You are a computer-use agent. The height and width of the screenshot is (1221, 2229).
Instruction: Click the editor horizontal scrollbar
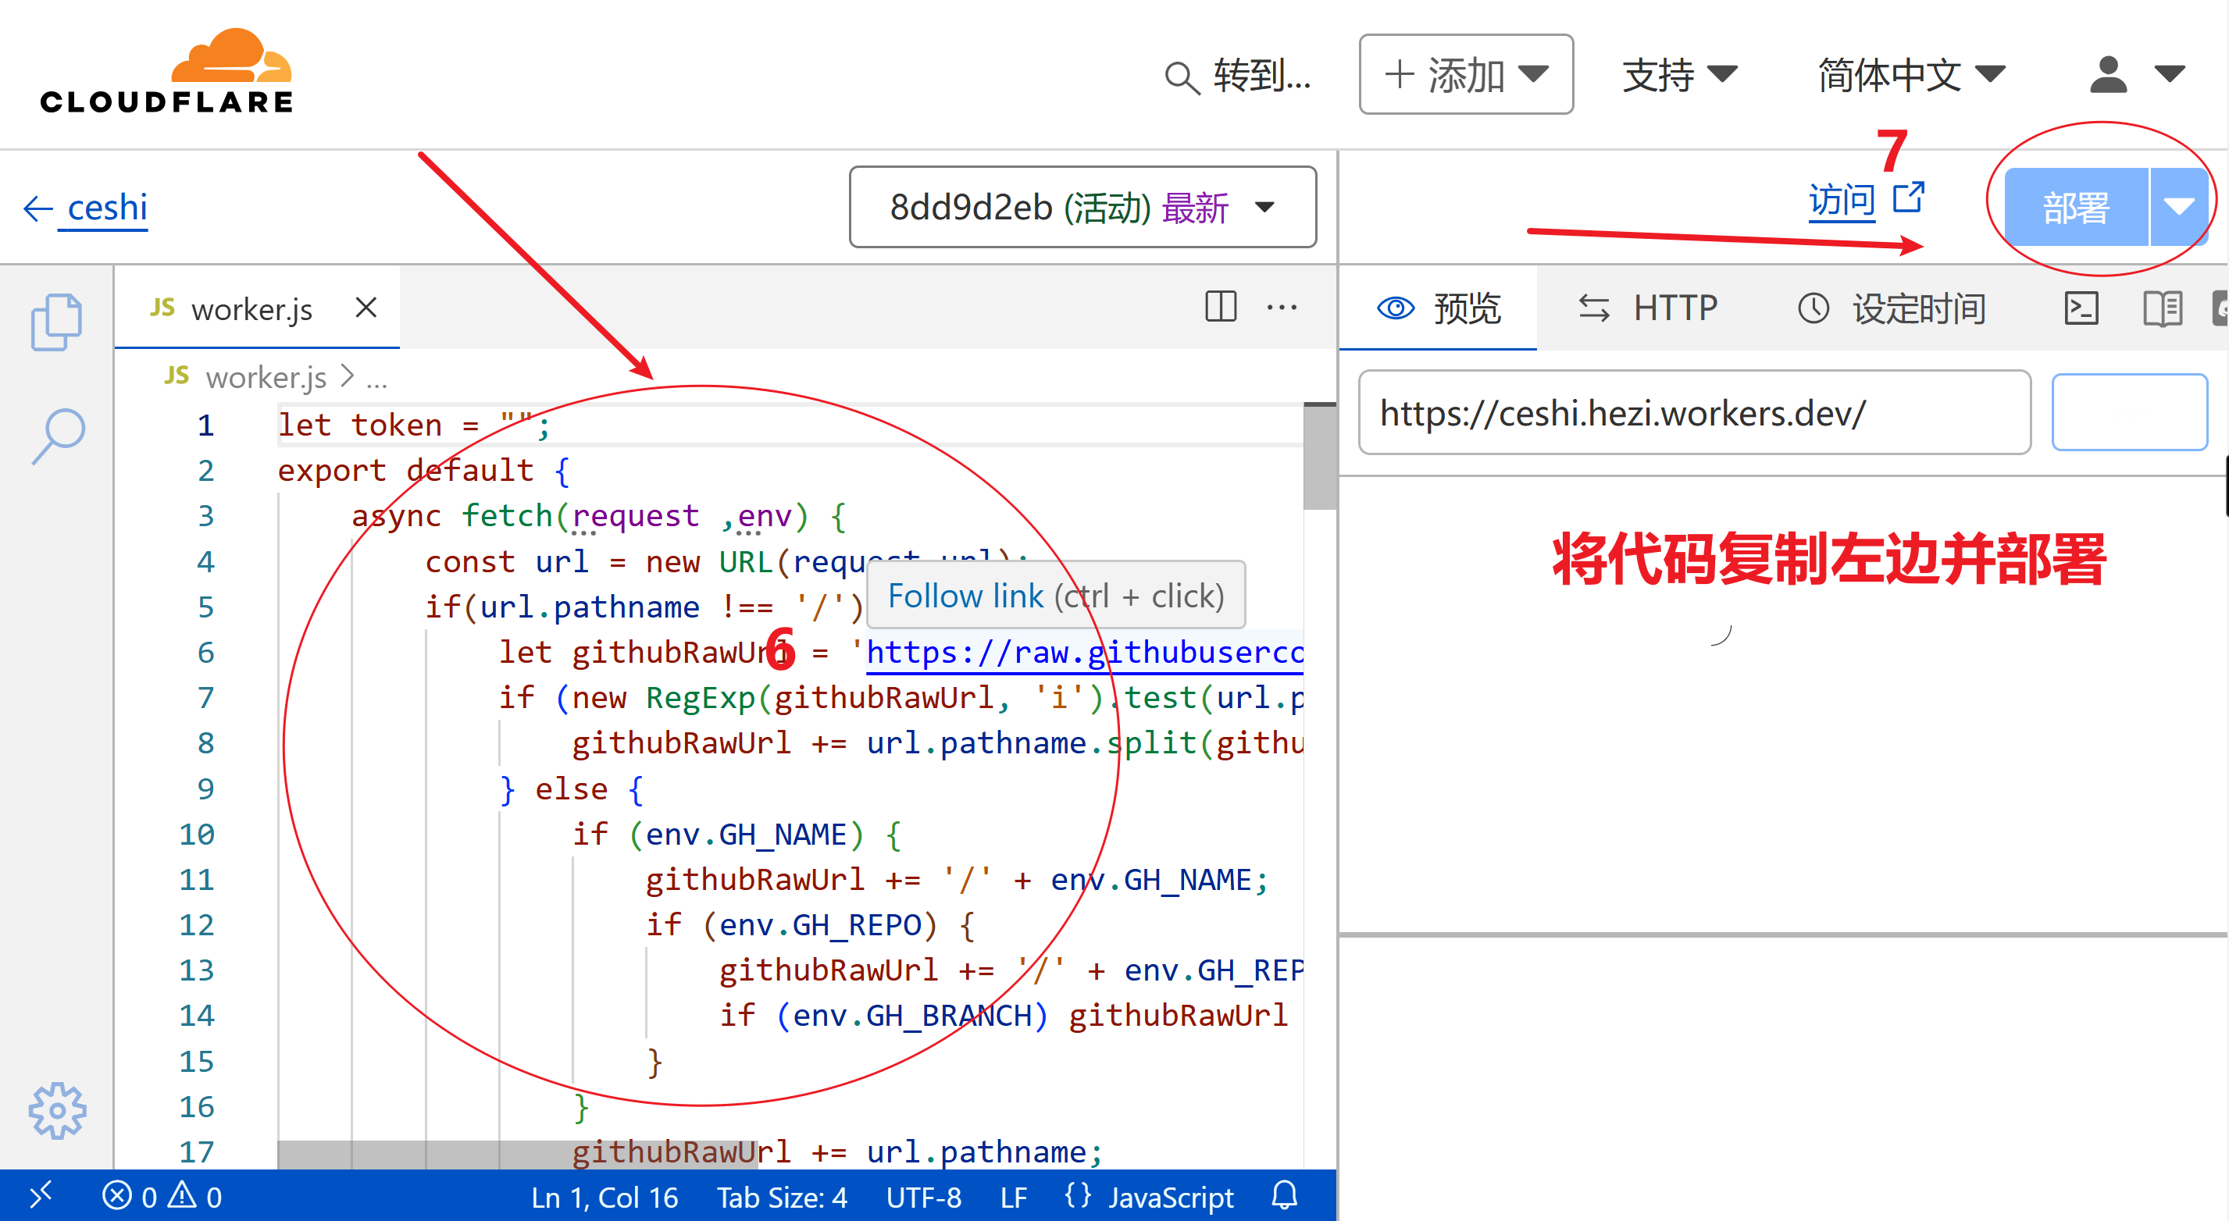click(x=518, y=1154)
